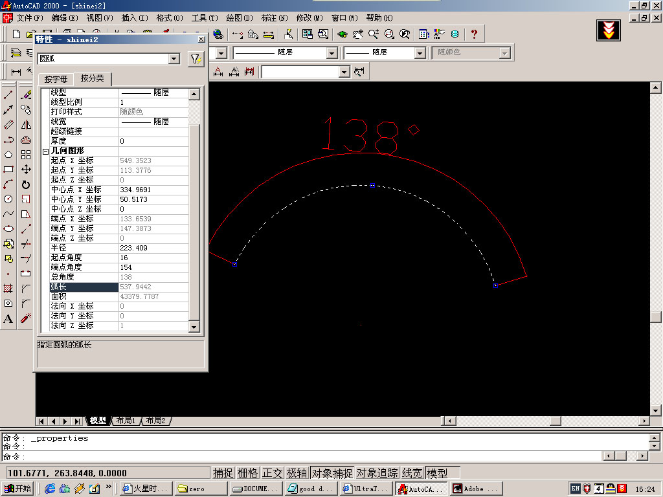
Task: Select the Multiline Text tool
Action: 8,318
